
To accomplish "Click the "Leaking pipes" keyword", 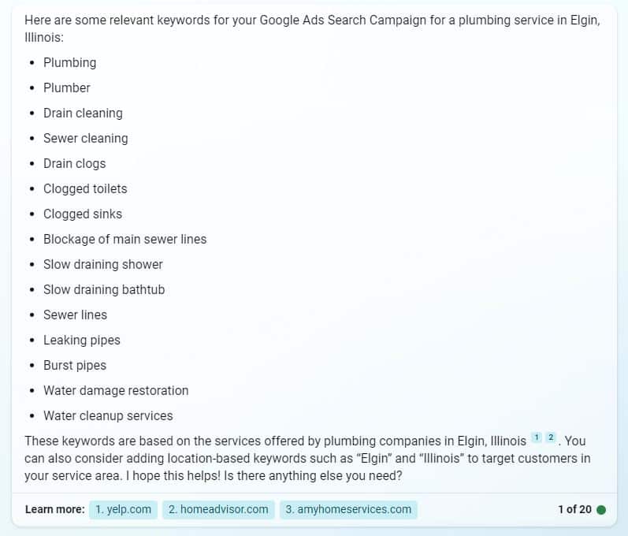I will click(82, 340).
